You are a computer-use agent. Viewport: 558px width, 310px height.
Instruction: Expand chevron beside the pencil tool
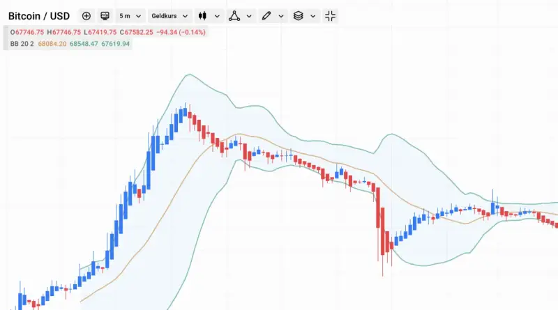[x=281, y=16]
